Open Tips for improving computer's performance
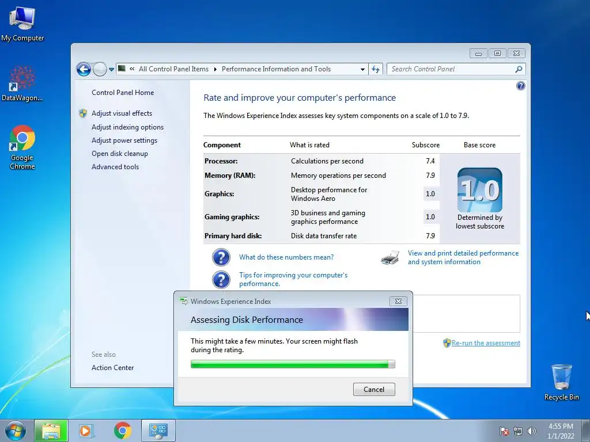Image resolution: width=590 pixels, height=442 pixels. coord(293,279)
